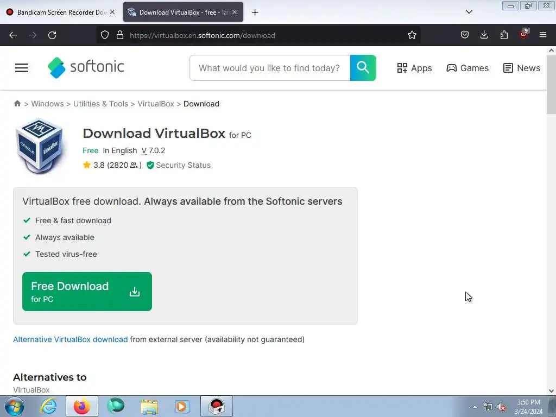Click the vertical scrollbar thumb

click(551, 84)
